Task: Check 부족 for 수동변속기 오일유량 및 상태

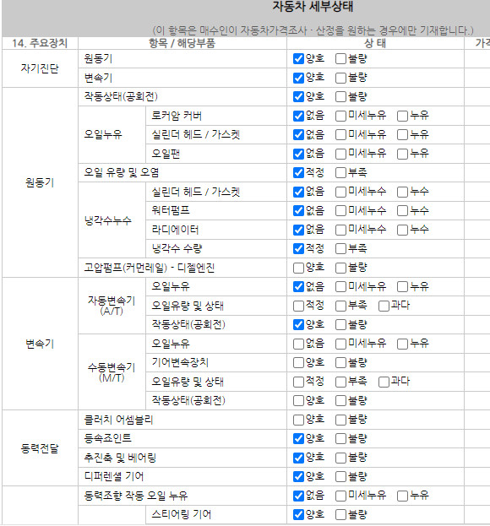Action: (x=340, y=382)
